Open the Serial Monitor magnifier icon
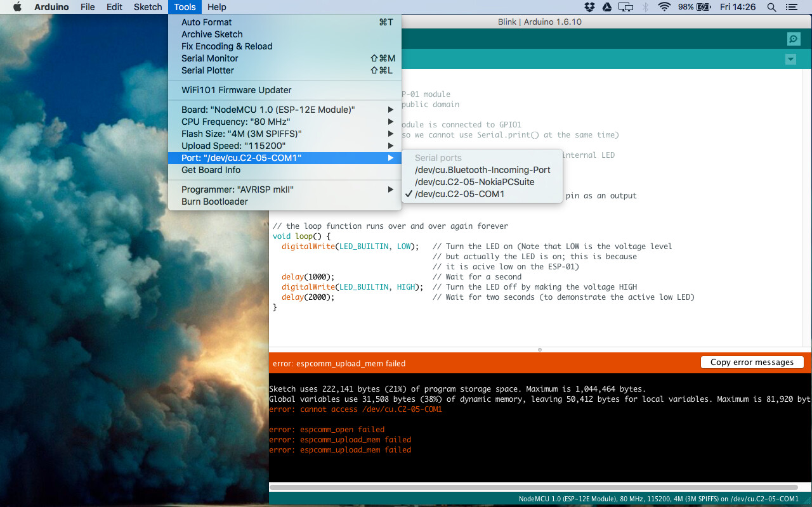This screenshot has width=812, height=507. [793, 39]
